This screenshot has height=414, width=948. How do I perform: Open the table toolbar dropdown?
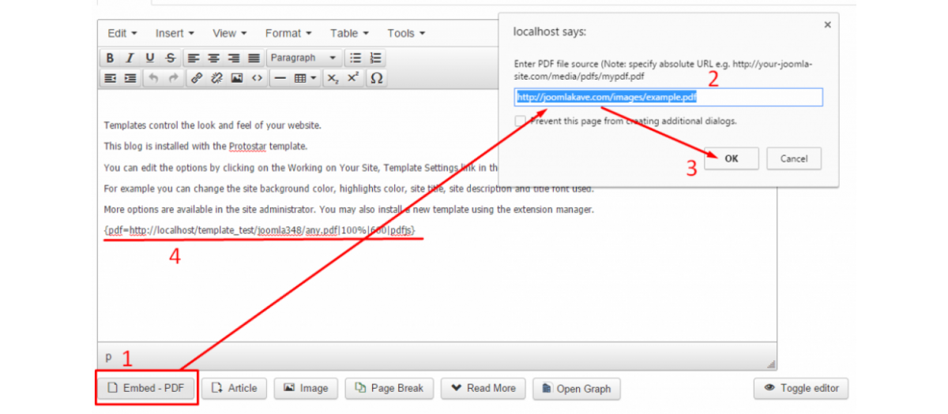[306, 78]
